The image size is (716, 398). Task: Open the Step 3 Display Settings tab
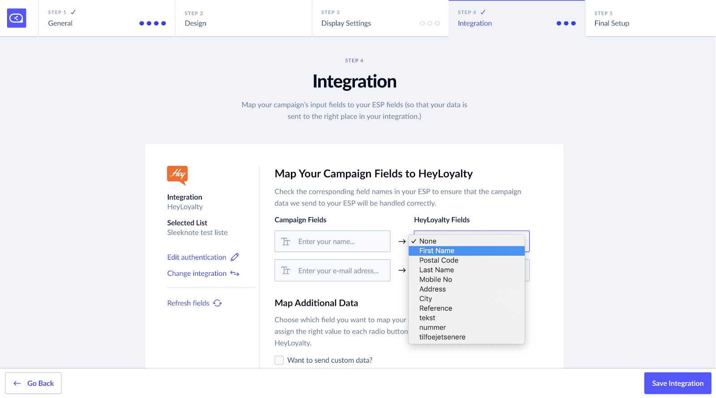tap(380, 18)
